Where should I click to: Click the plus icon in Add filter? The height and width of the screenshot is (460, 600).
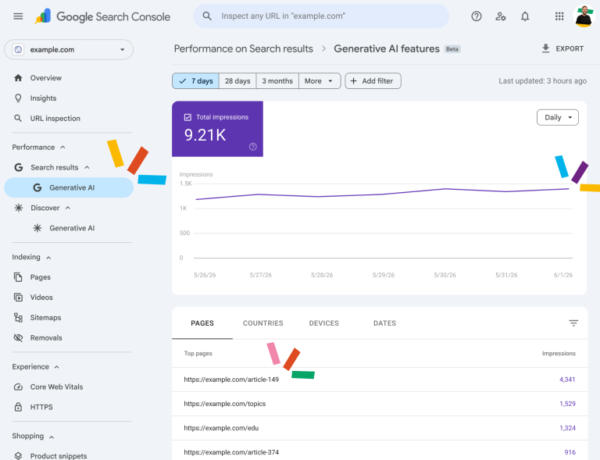[x=354, y=80]
